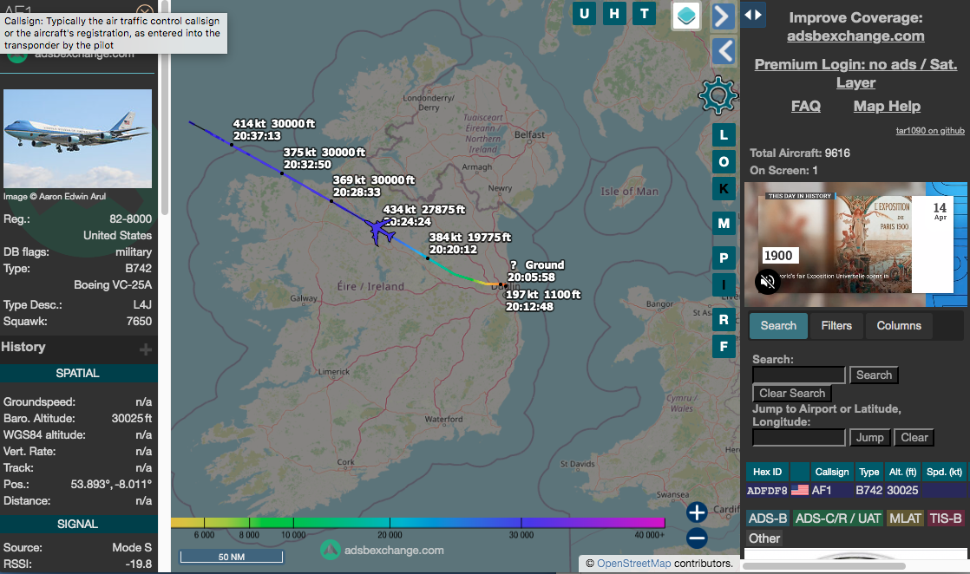970x574 pixels.
Task: Click the airport or lat/long input
Action: (x=798, y=437)
